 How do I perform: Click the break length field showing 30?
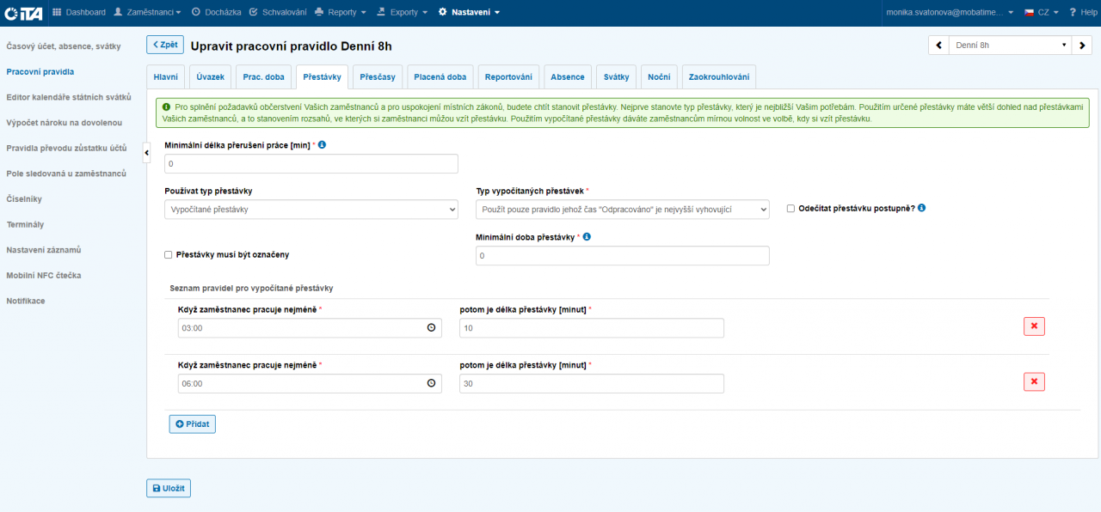591,384
